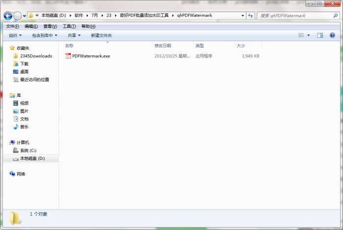Click the 视频 library icon
Screen dimensions: 343x230
[16, 103]
